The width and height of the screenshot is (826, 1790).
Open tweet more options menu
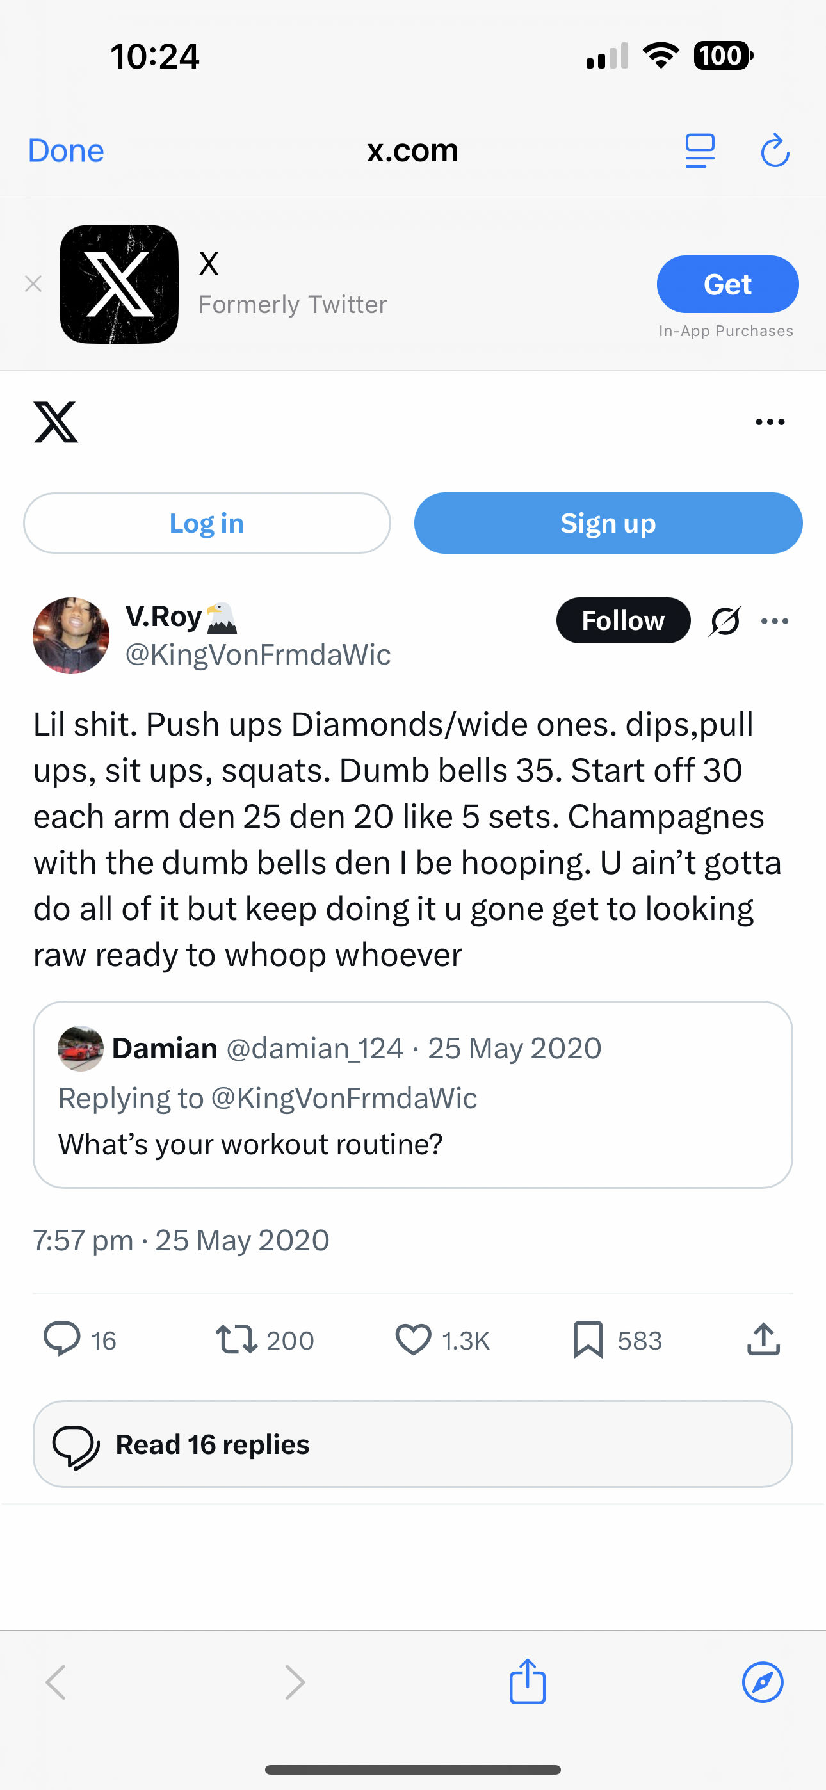(775, 620)
